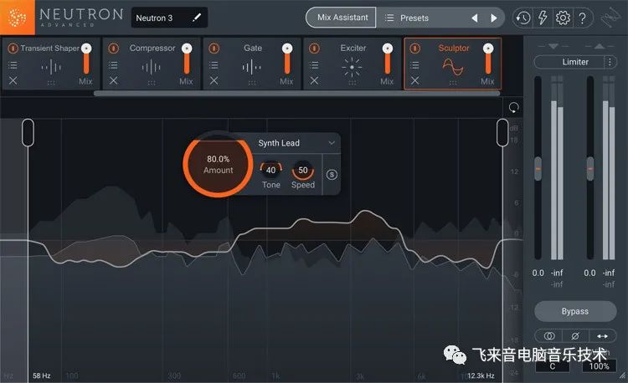Toggle Transient Shaper module power
This screenshot has height=383, width=628.
[x=13, y=48]
